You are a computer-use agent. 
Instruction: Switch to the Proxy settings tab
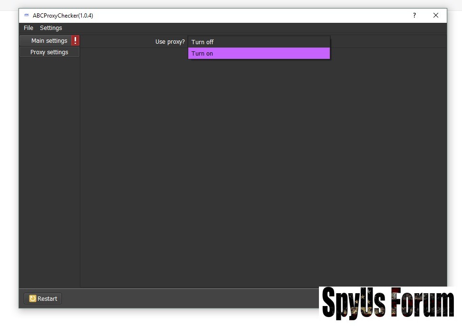click(x=49, y=52)
